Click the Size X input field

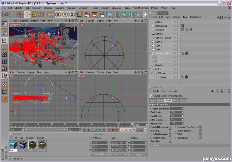coord(118,143)
